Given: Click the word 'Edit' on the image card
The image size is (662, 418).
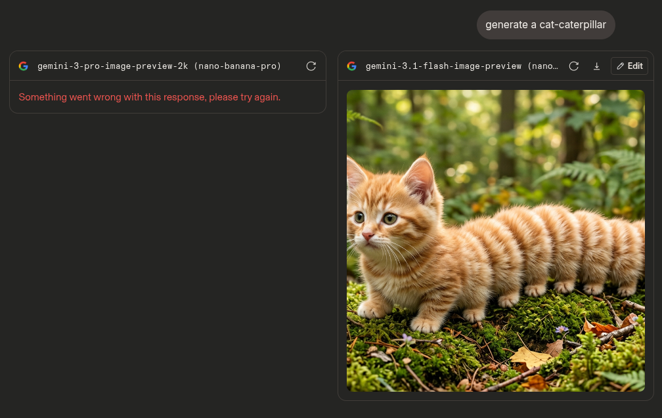Looking at the screenshot, I should coord(635,66).
